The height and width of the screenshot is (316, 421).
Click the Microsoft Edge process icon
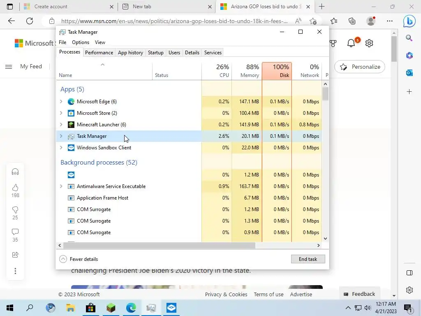pos(71,102)
